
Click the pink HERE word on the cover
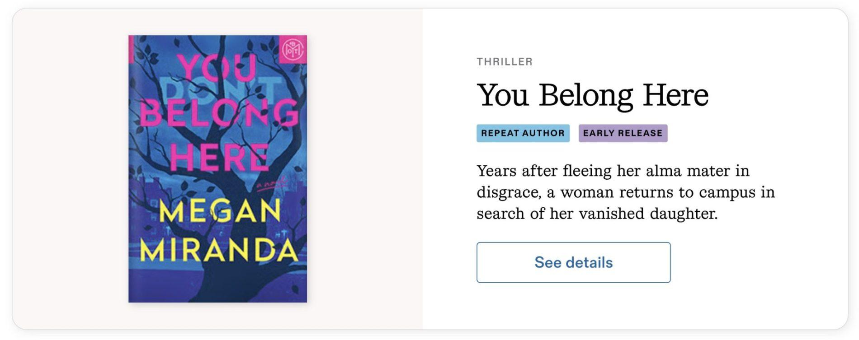coord(219,157)
